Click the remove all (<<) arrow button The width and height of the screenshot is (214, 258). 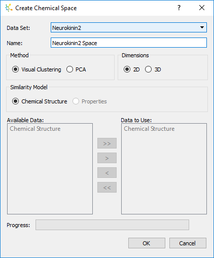click(107, 188)
